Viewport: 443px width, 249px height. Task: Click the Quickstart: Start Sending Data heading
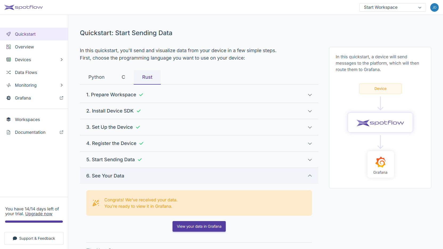[126, 33]
